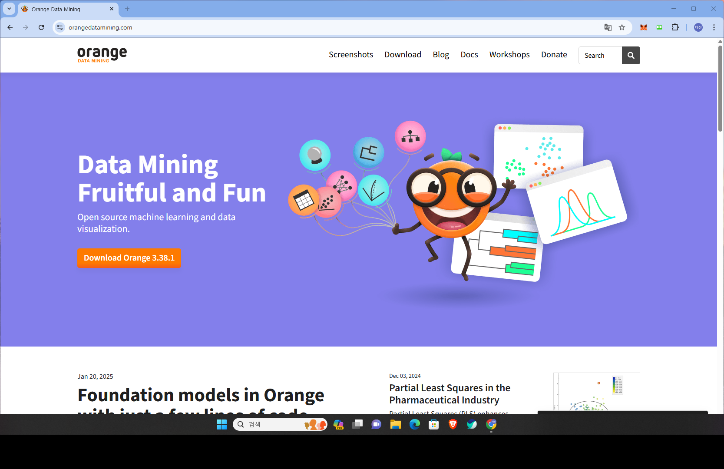Viewport: 724px width, 469px height.
Task: Reload the page with the refresh icon
Action: click(41, 27)
